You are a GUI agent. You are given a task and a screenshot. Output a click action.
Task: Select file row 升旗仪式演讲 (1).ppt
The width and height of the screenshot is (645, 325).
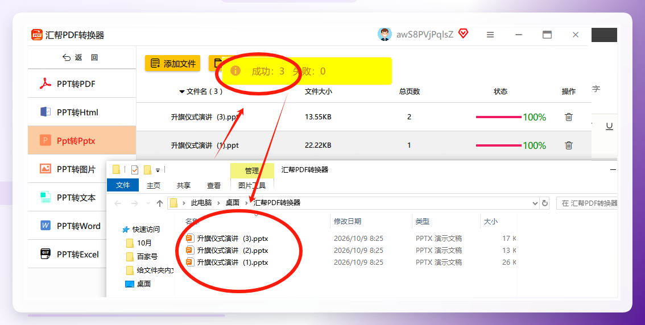[x=363, y=145]
